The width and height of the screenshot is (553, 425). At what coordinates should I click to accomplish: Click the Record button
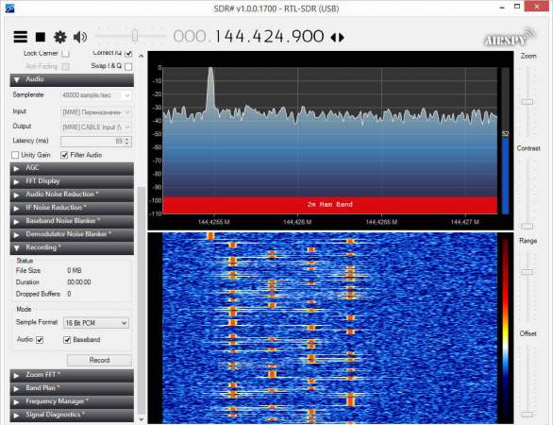[99, 360]
